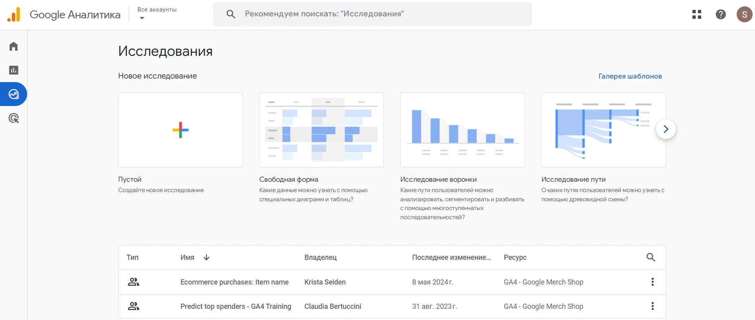Click "GA4 - Google Merch Shop" in Ecommerce row
Viewport: 755px width, 320px height.
tap(543, 282)
